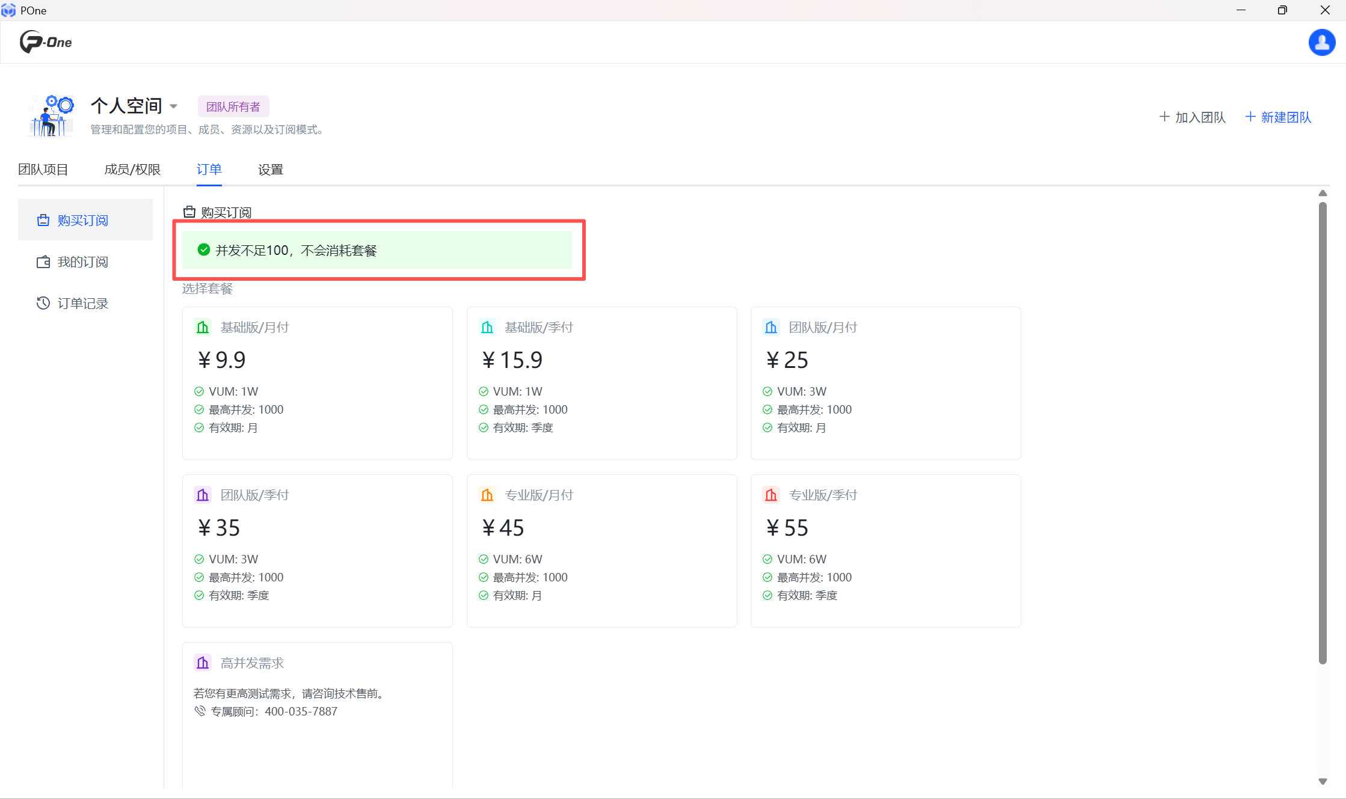
Task: Click the scrollbar down arrow
Action: (x=1323, y=782)
